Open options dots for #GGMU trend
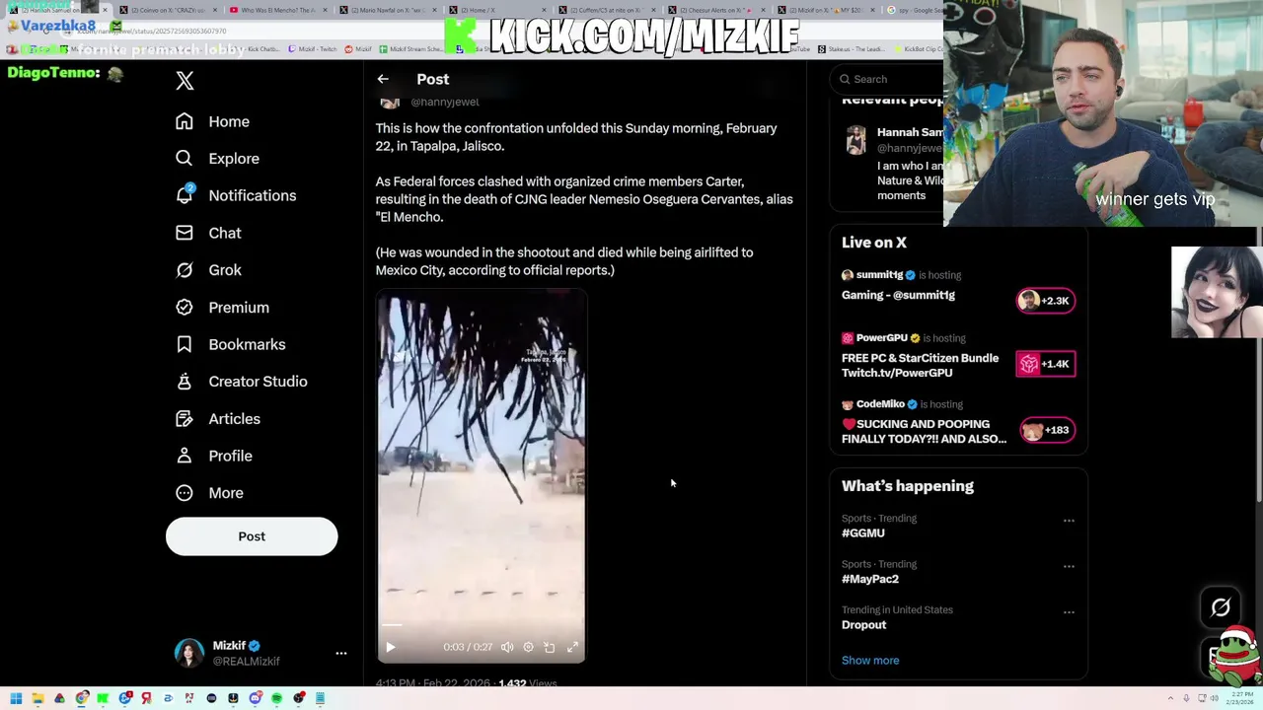Image resolution: width=1263 pixels, height=710 pixels. (x=1069, y=520)
